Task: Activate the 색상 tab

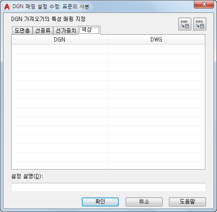Action: (89, 30)
